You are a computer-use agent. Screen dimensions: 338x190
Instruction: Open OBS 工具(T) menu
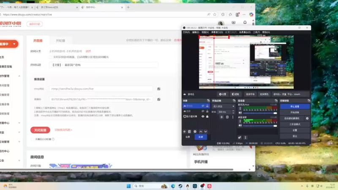click(256, 33)
